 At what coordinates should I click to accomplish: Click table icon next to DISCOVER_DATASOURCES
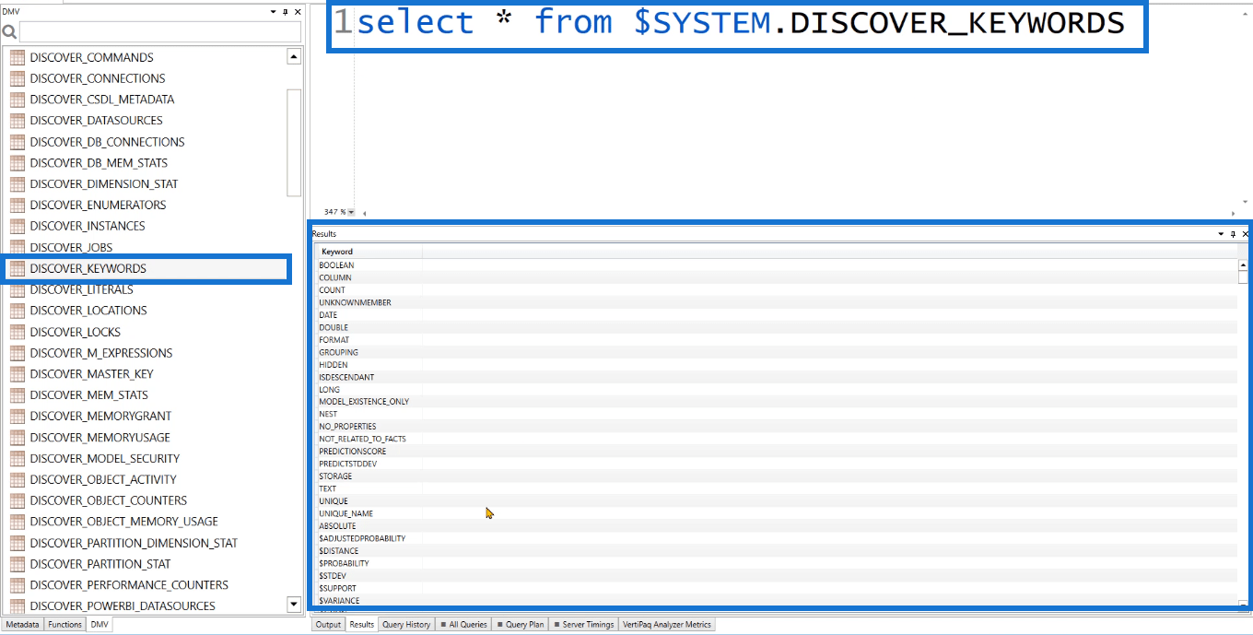click(18, 121)
